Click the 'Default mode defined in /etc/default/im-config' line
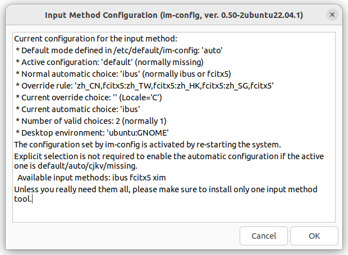 click(119, 50)
